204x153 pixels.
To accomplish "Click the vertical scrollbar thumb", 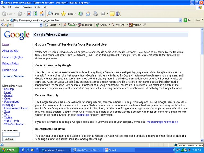I will tap(202, 43).
